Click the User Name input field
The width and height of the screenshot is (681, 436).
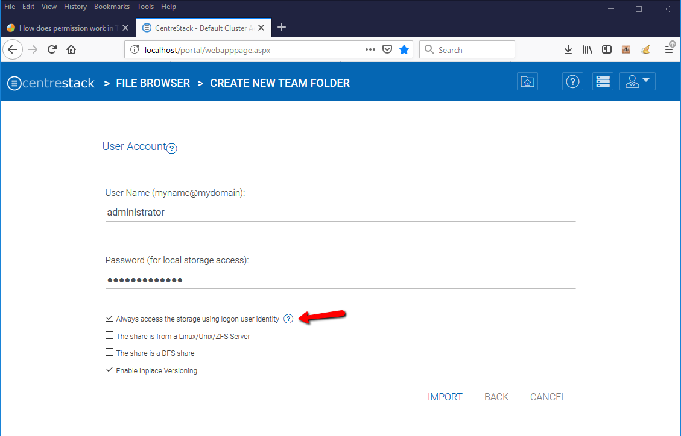340,212
